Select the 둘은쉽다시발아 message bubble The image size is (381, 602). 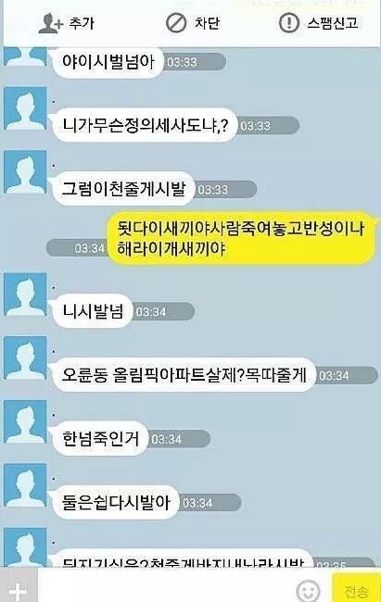(x=115, y=502)
